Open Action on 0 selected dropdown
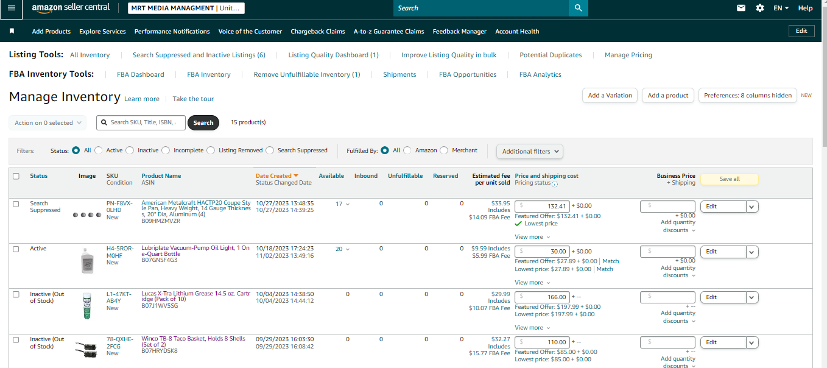Viewport: 827px width, 368px height. coord(48,123)
